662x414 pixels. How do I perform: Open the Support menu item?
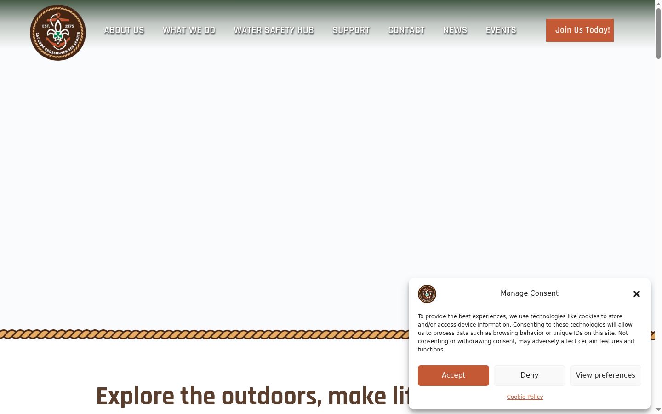coord(351,30)
